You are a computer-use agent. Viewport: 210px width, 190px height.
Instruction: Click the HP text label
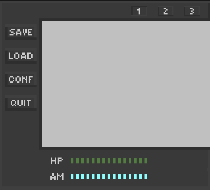tap(57, 161)
